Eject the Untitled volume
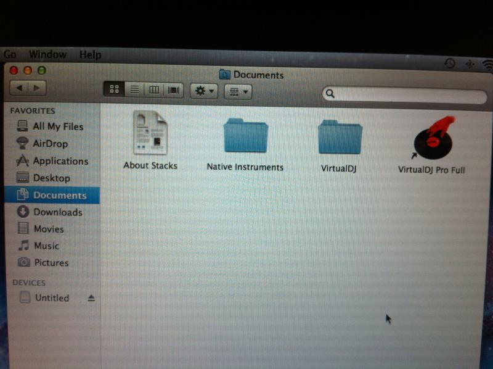The width and height of the screenshot is (493, 369). (x=91, y=298)
